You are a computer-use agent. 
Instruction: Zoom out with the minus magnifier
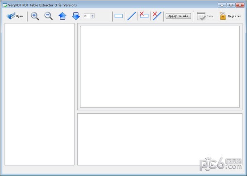[48, 16]
